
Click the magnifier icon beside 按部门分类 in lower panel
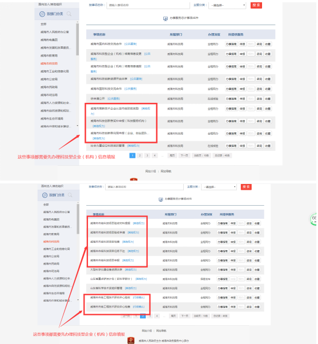[x=70, y=195]
